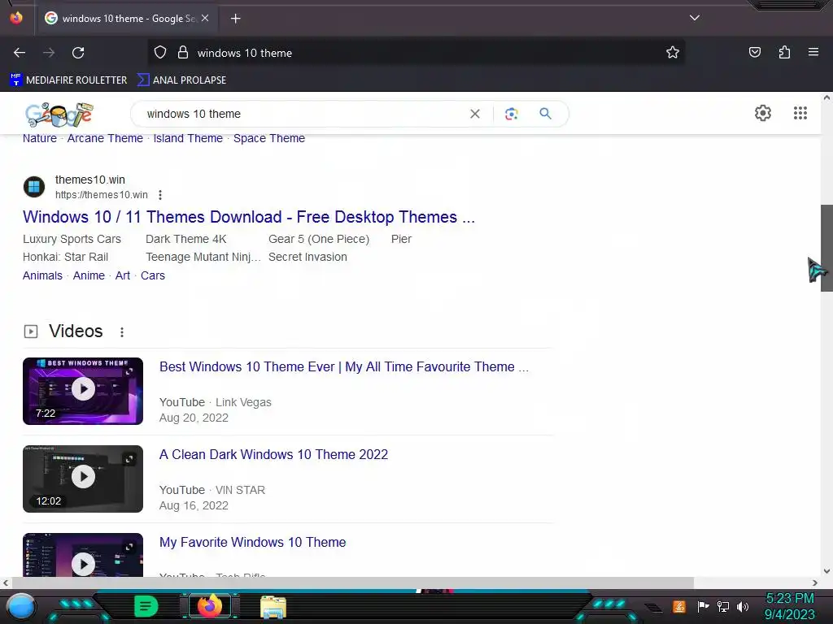Open a new browser tab
This screenshot has width=833, height=624.
tap(235, 19)
